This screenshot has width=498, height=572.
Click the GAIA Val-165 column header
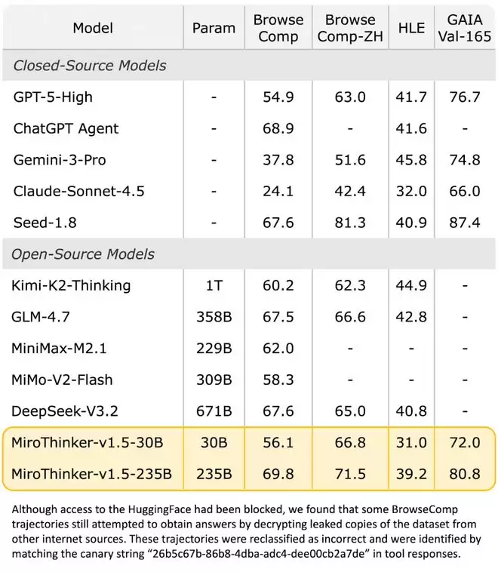pyautogui.click(x=464, y=28)
